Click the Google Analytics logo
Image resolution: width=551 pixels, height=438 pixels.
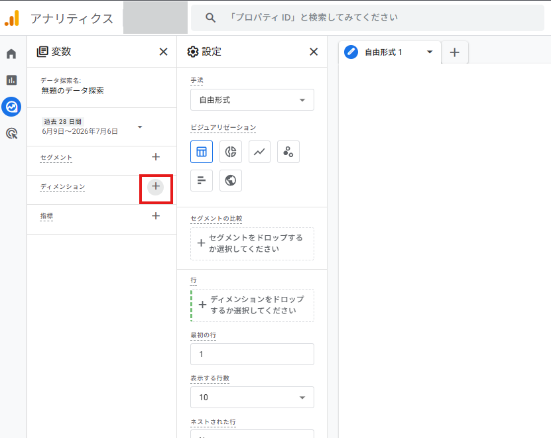[x=12, y=18]
